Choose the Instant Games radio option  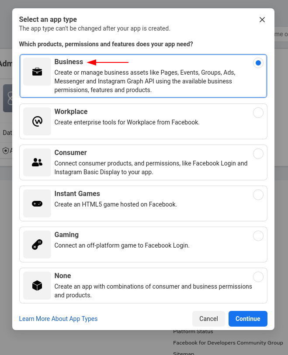tap(258, 195)
